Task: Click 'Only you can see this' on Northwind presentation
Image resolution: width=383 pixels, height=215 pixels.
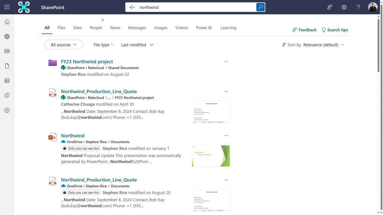Action: click(x=81, y=148)
